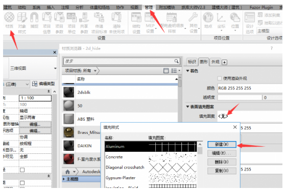The image size is (286, 190).
Task: Open the 标识 tab in material editor
Action: coord(192,62)
